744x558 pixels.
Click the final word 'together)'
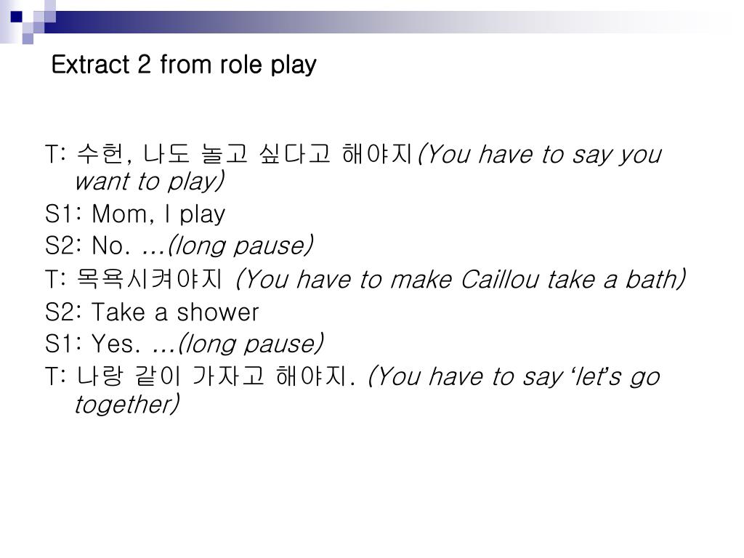127,404
